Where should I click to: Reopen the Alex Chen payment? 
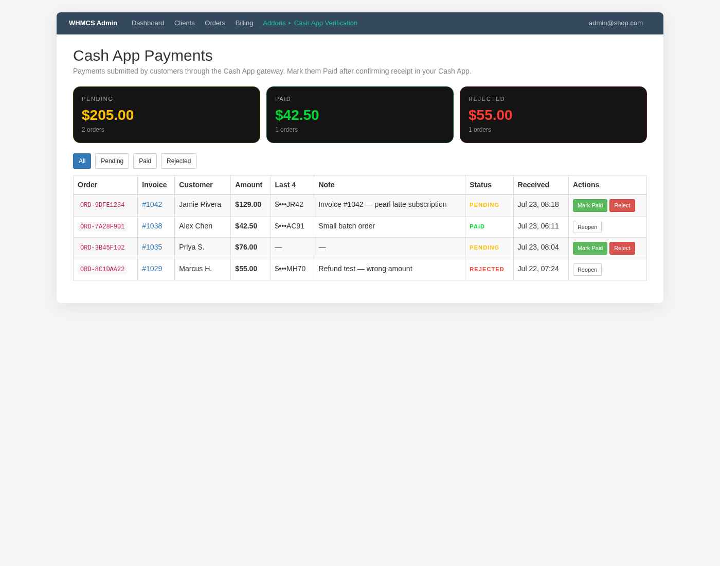(x=587, y=227)
